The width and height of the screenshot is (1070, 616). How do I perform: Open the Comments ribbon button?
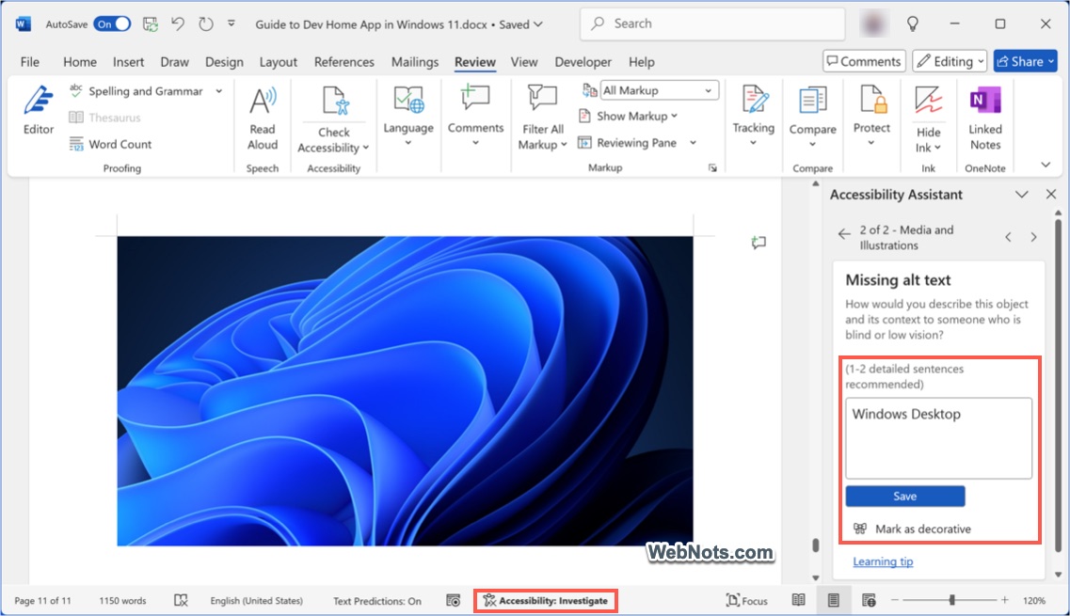(475, 116)
